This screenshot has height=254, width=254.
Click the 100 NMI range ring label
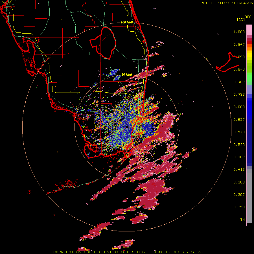[x=127, y=22]
